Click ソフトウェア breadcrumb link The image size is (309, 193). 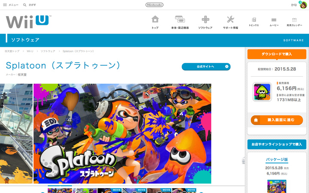tap(48, 51)
